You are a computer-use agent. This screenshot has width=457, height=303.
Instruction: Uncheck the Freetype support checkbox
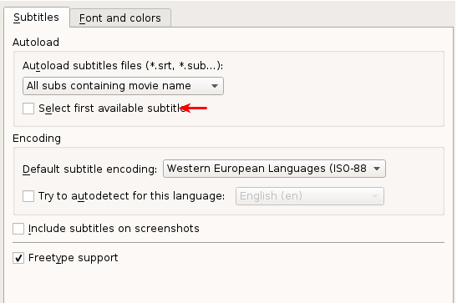click(18, 258)
